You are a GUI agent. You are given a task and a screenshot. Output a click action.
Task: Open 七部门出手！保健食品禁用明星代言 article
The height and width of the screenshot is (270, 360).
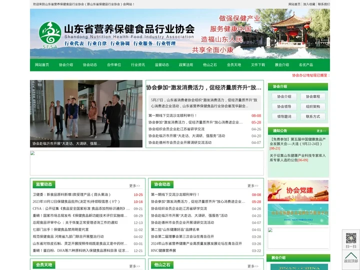(x=60, y=229)
